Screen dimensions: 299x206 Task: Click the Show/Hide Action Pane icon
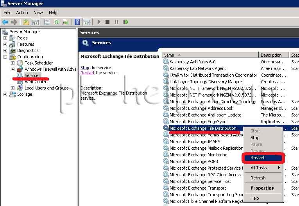point(87,22)
